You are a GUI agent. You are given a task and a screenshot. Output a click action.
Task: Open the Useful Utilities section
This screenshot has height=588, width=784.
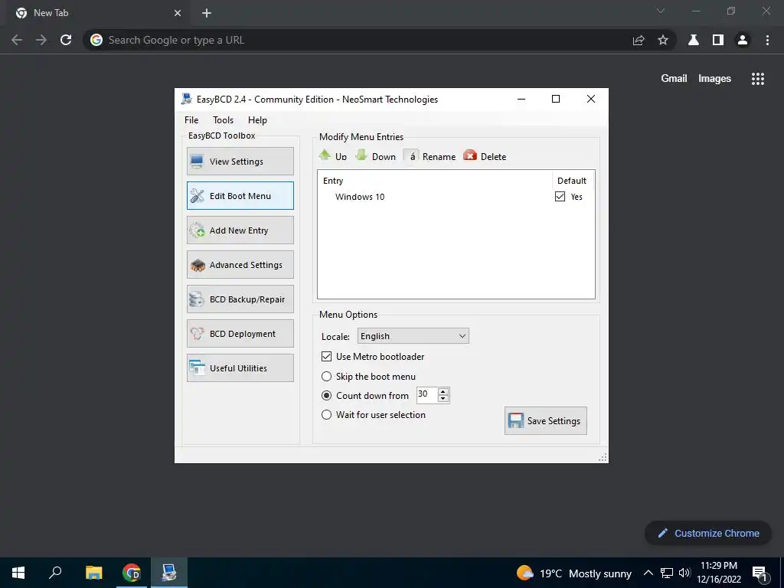click(x=240, y=368)
